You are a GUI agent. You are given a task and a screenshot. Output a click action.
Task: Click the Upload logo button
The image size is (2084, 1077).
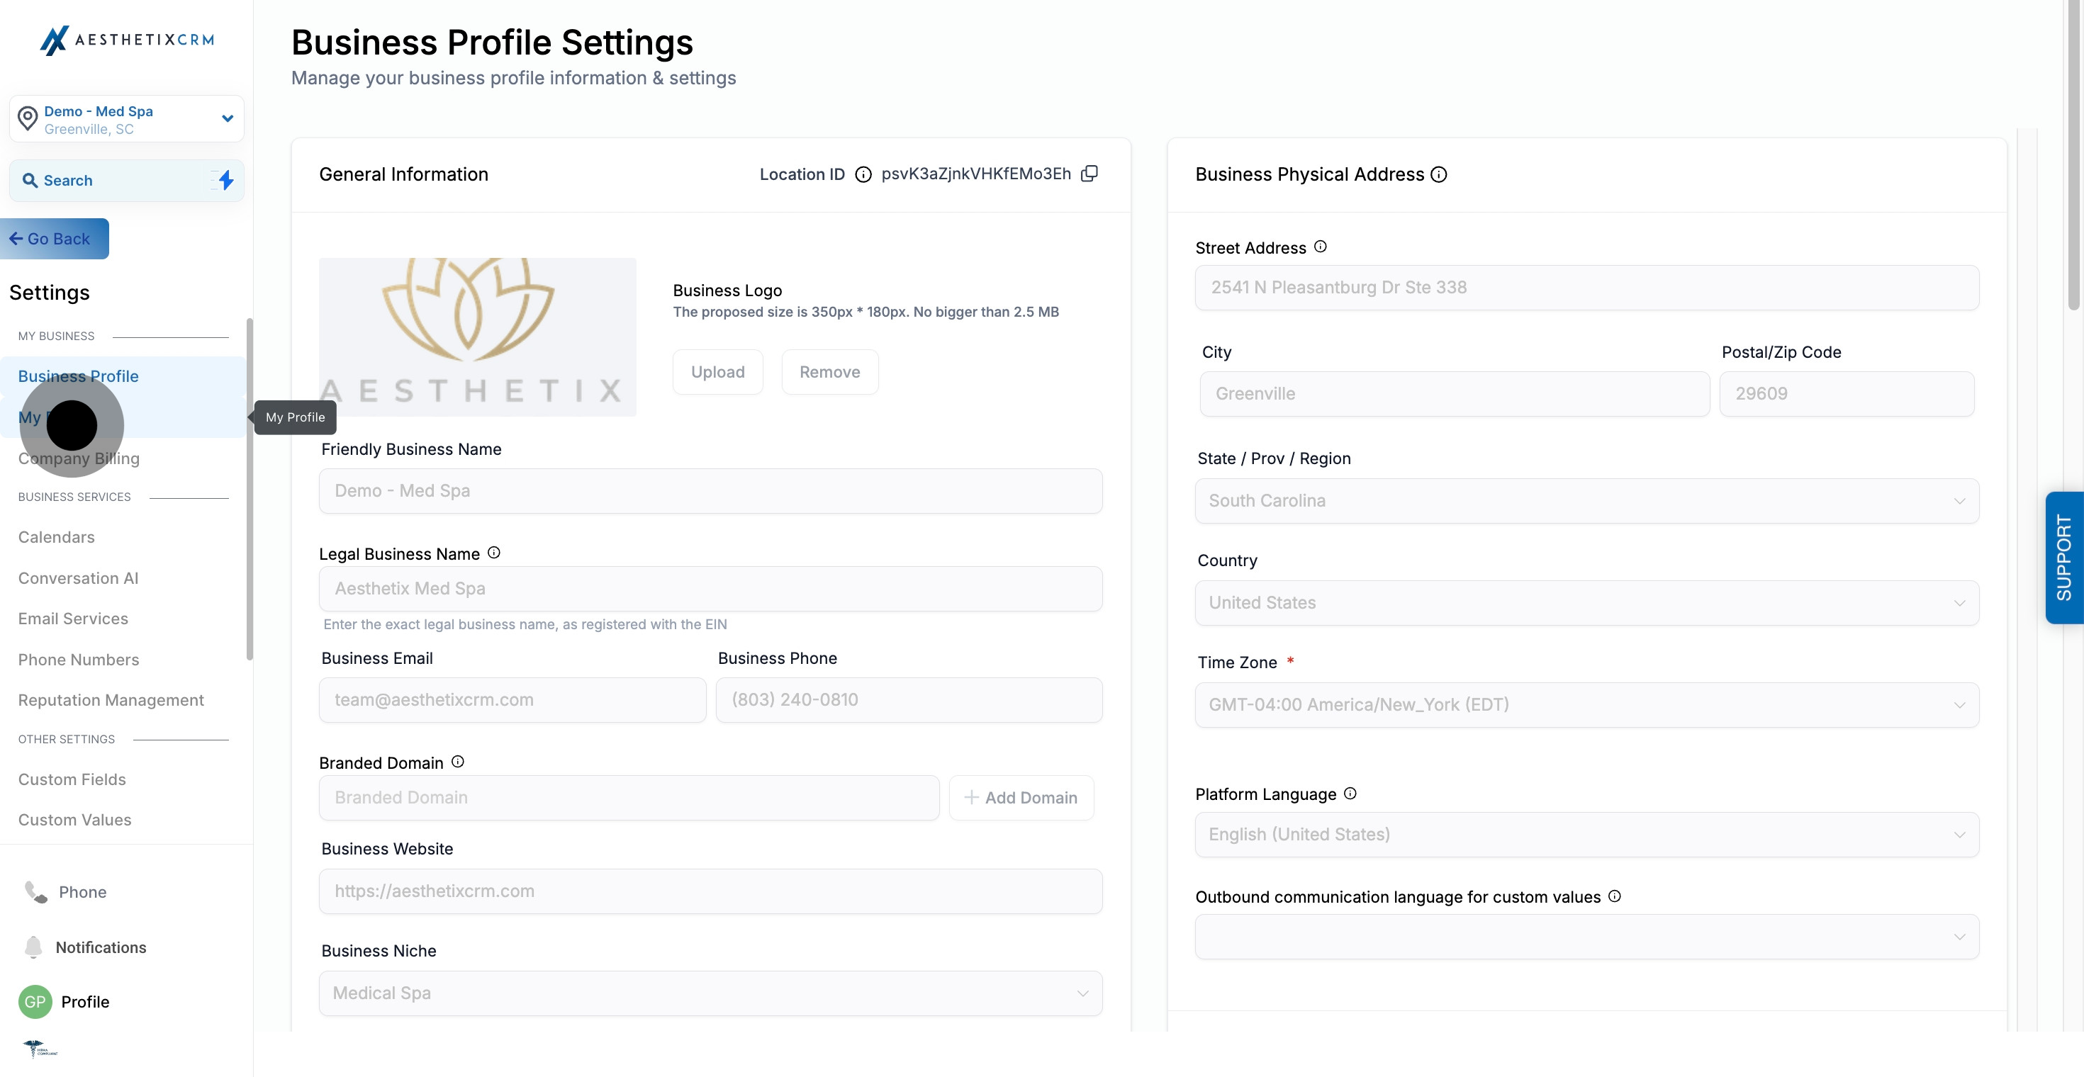pyautogui.click(x=717, y=372)
